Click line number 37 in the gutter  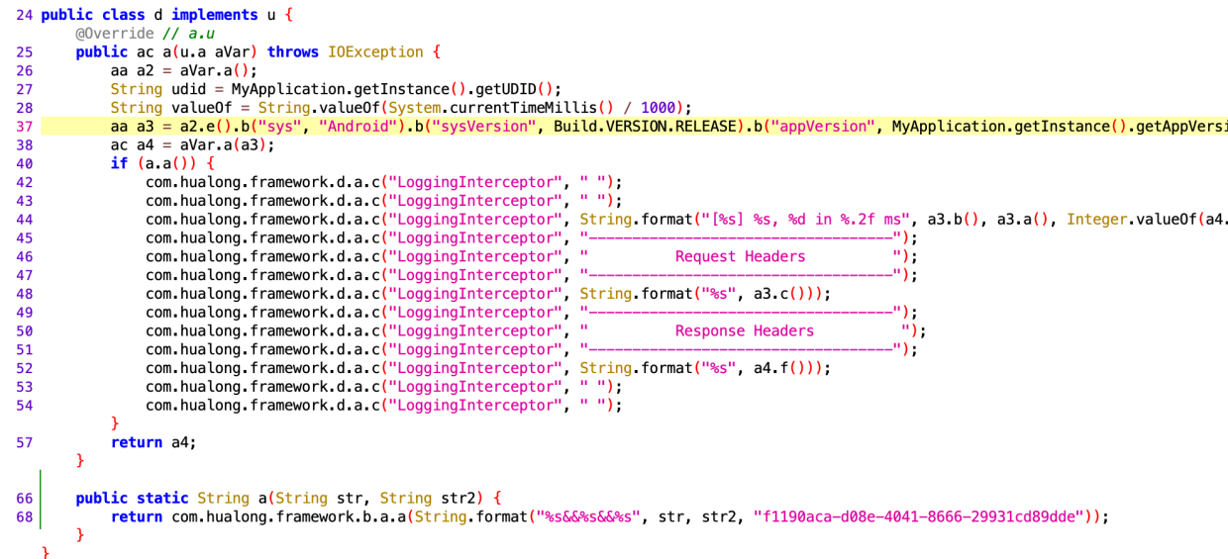point(25,127)
